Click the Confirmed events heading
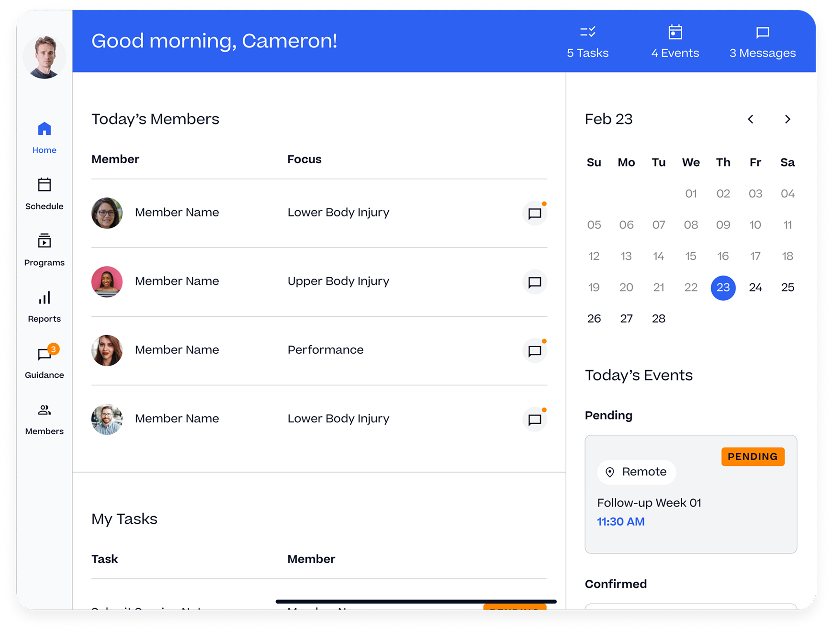The height and width of the screenshot is (632, 832). pos(616,584)
